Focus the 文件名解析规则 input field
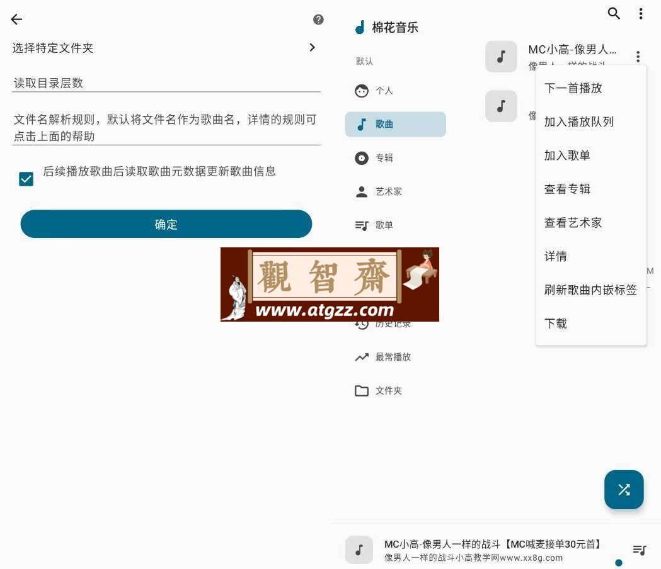The width and height of the screenshot is (661, 569). [166, 128]
